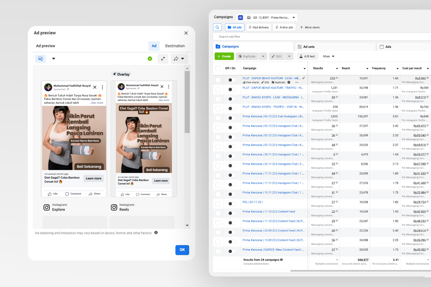Image resolution: width=431 pixels, height=287 pixels.
Task: Click the A/B test flask button
Action: (307, 56)
